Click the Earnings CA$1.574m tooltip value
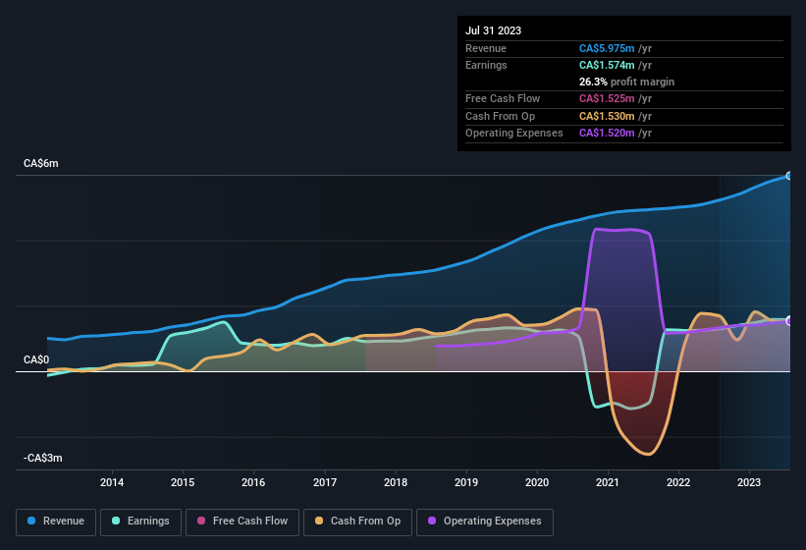This screenshot has width=806, height=550. point(608,65)
